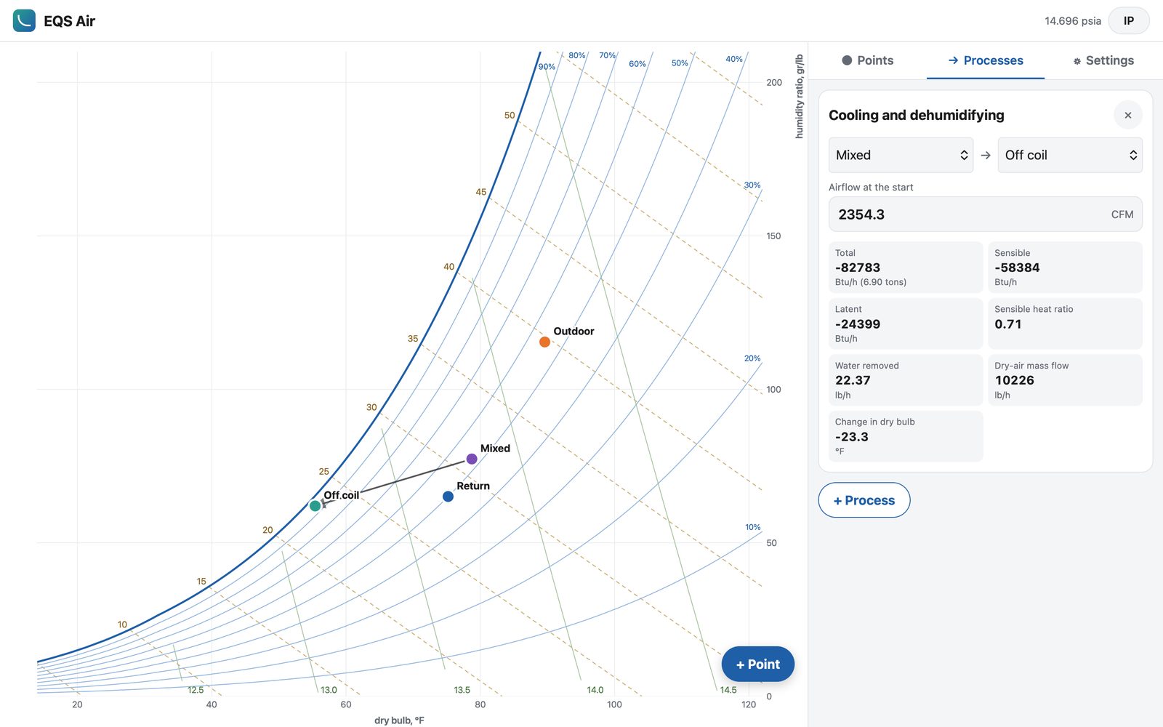Toggle the IP unit system button

tap(1129, 20)
